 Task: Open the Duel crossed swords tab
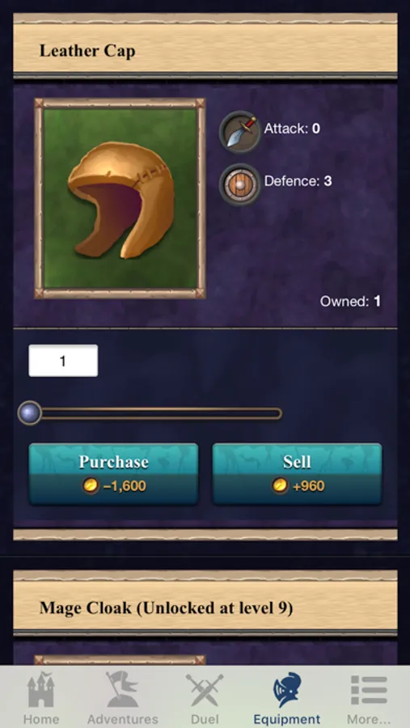[x=205, y=698]
